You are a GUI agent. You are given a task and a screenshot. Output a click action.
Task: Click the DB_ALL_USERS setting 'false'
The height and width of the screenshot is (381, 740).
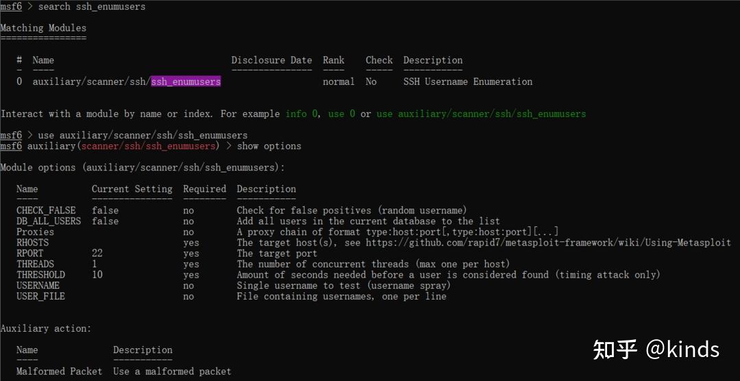click(x=106, y=222)
